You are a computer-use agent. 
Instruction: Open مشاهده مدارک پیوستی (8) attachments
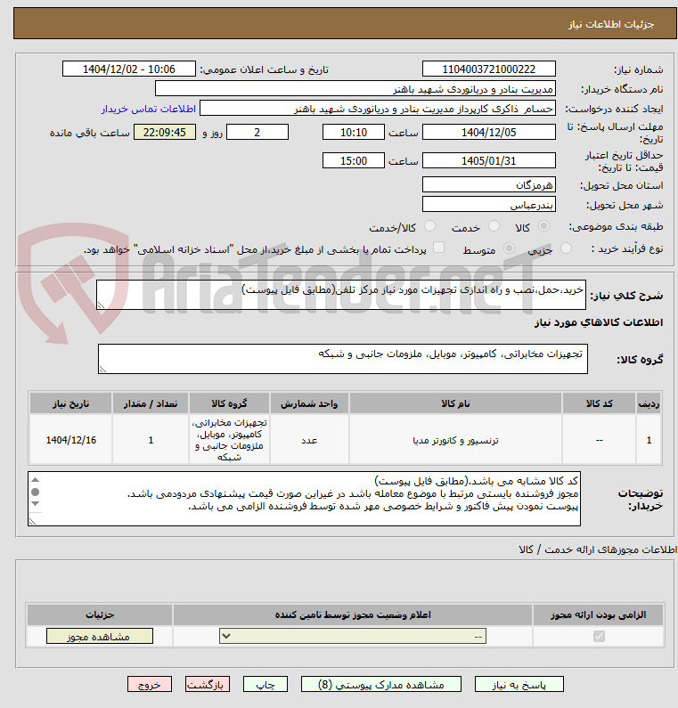click(381, 685)
